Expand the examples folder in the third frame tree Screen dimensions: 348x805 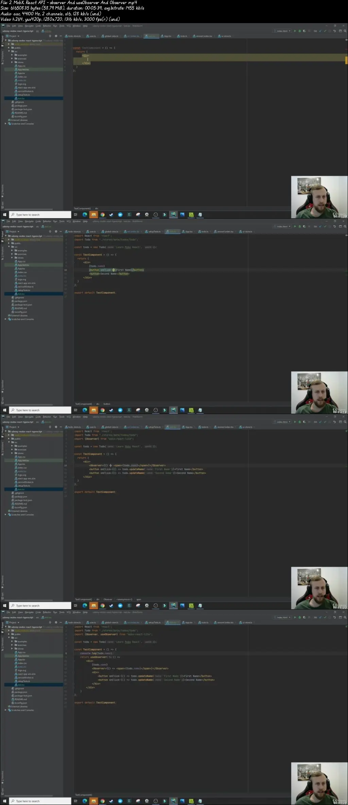[x=12, y=446]
